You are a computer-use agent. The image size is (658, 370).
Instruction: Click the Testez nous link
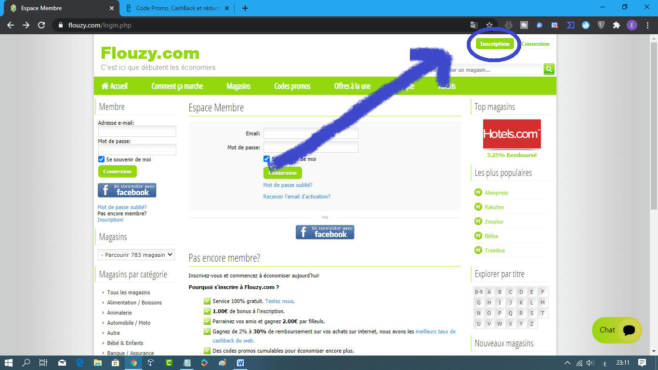point(279,301)
